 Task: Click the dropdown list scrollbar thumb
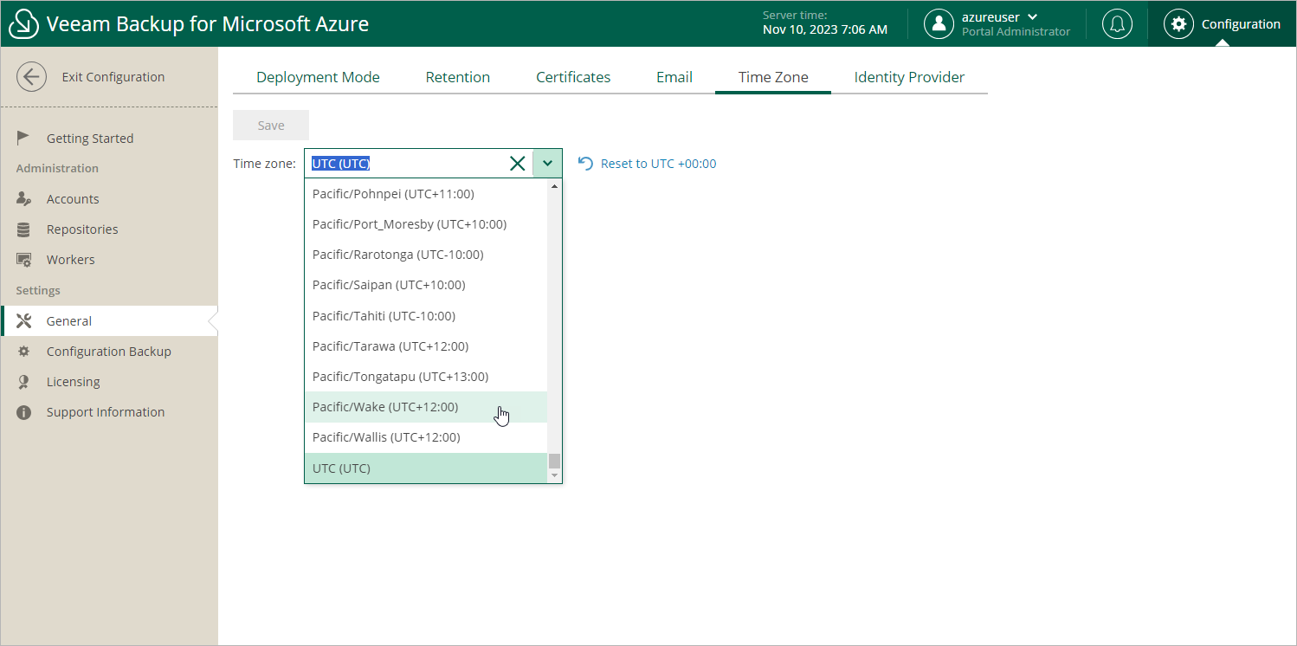[x=555, y=461]
